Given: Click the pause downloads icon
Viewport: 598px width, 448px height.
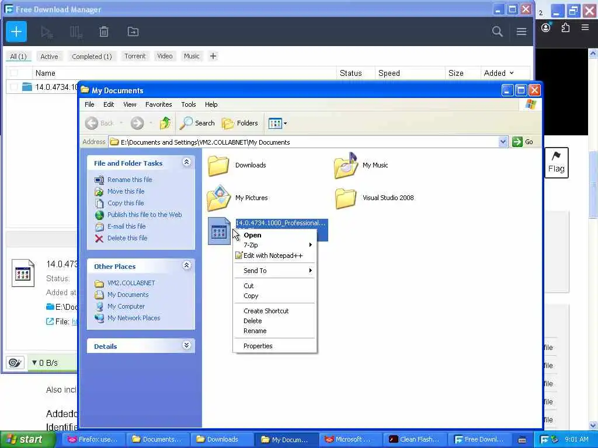Looking at the screenshot, I should (76, 32).
